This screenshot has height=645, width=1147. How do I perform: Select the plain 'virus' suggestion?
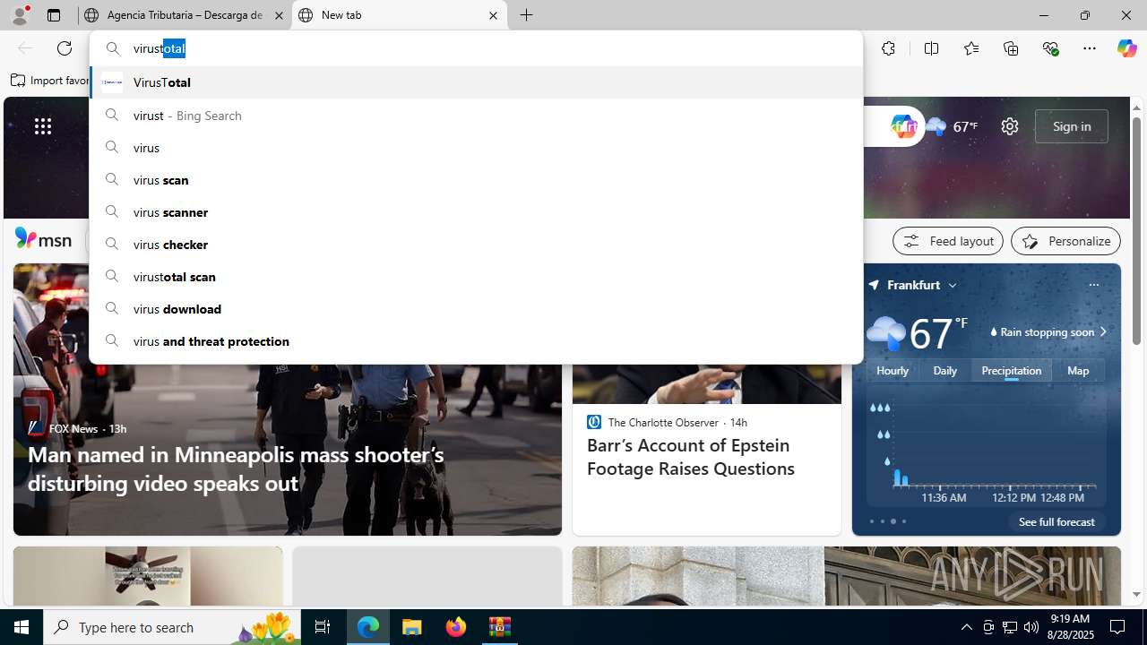click(x=476, y=148)
